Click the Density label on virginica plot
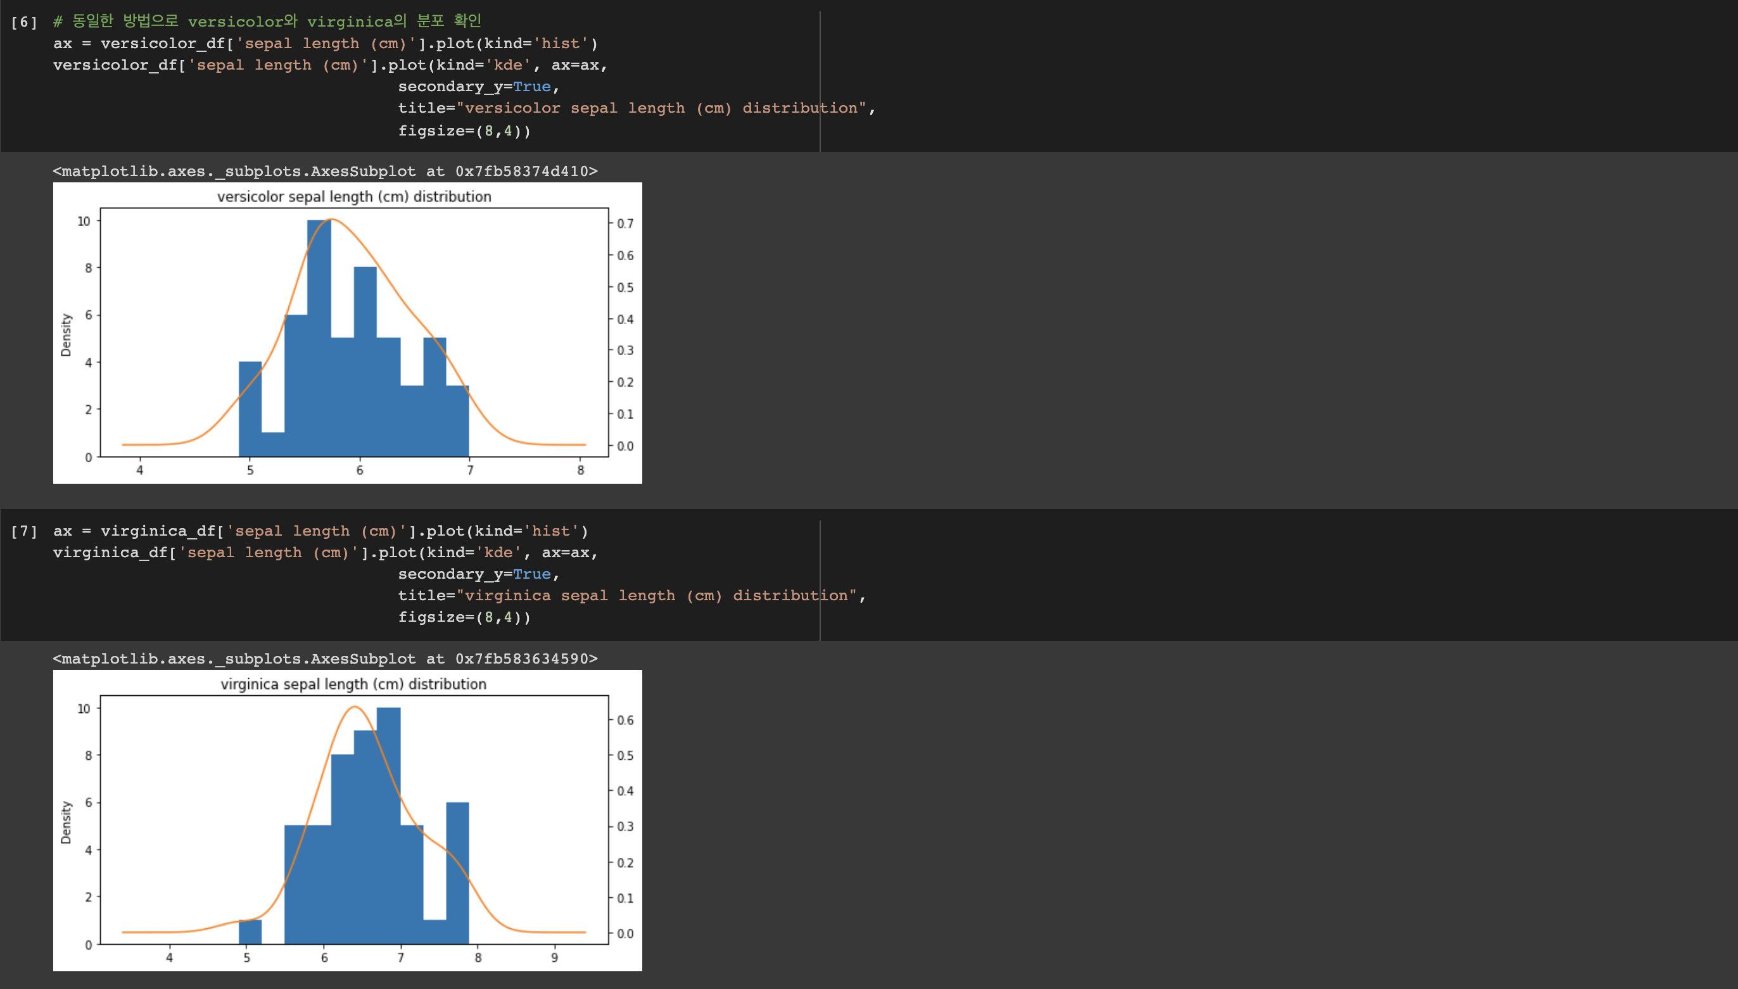This screenshot has width=1738, height=989. 66,822
